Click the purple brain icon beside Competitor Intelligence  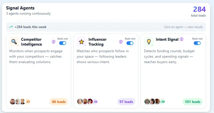pyautogui.click(x=53, y=42)
